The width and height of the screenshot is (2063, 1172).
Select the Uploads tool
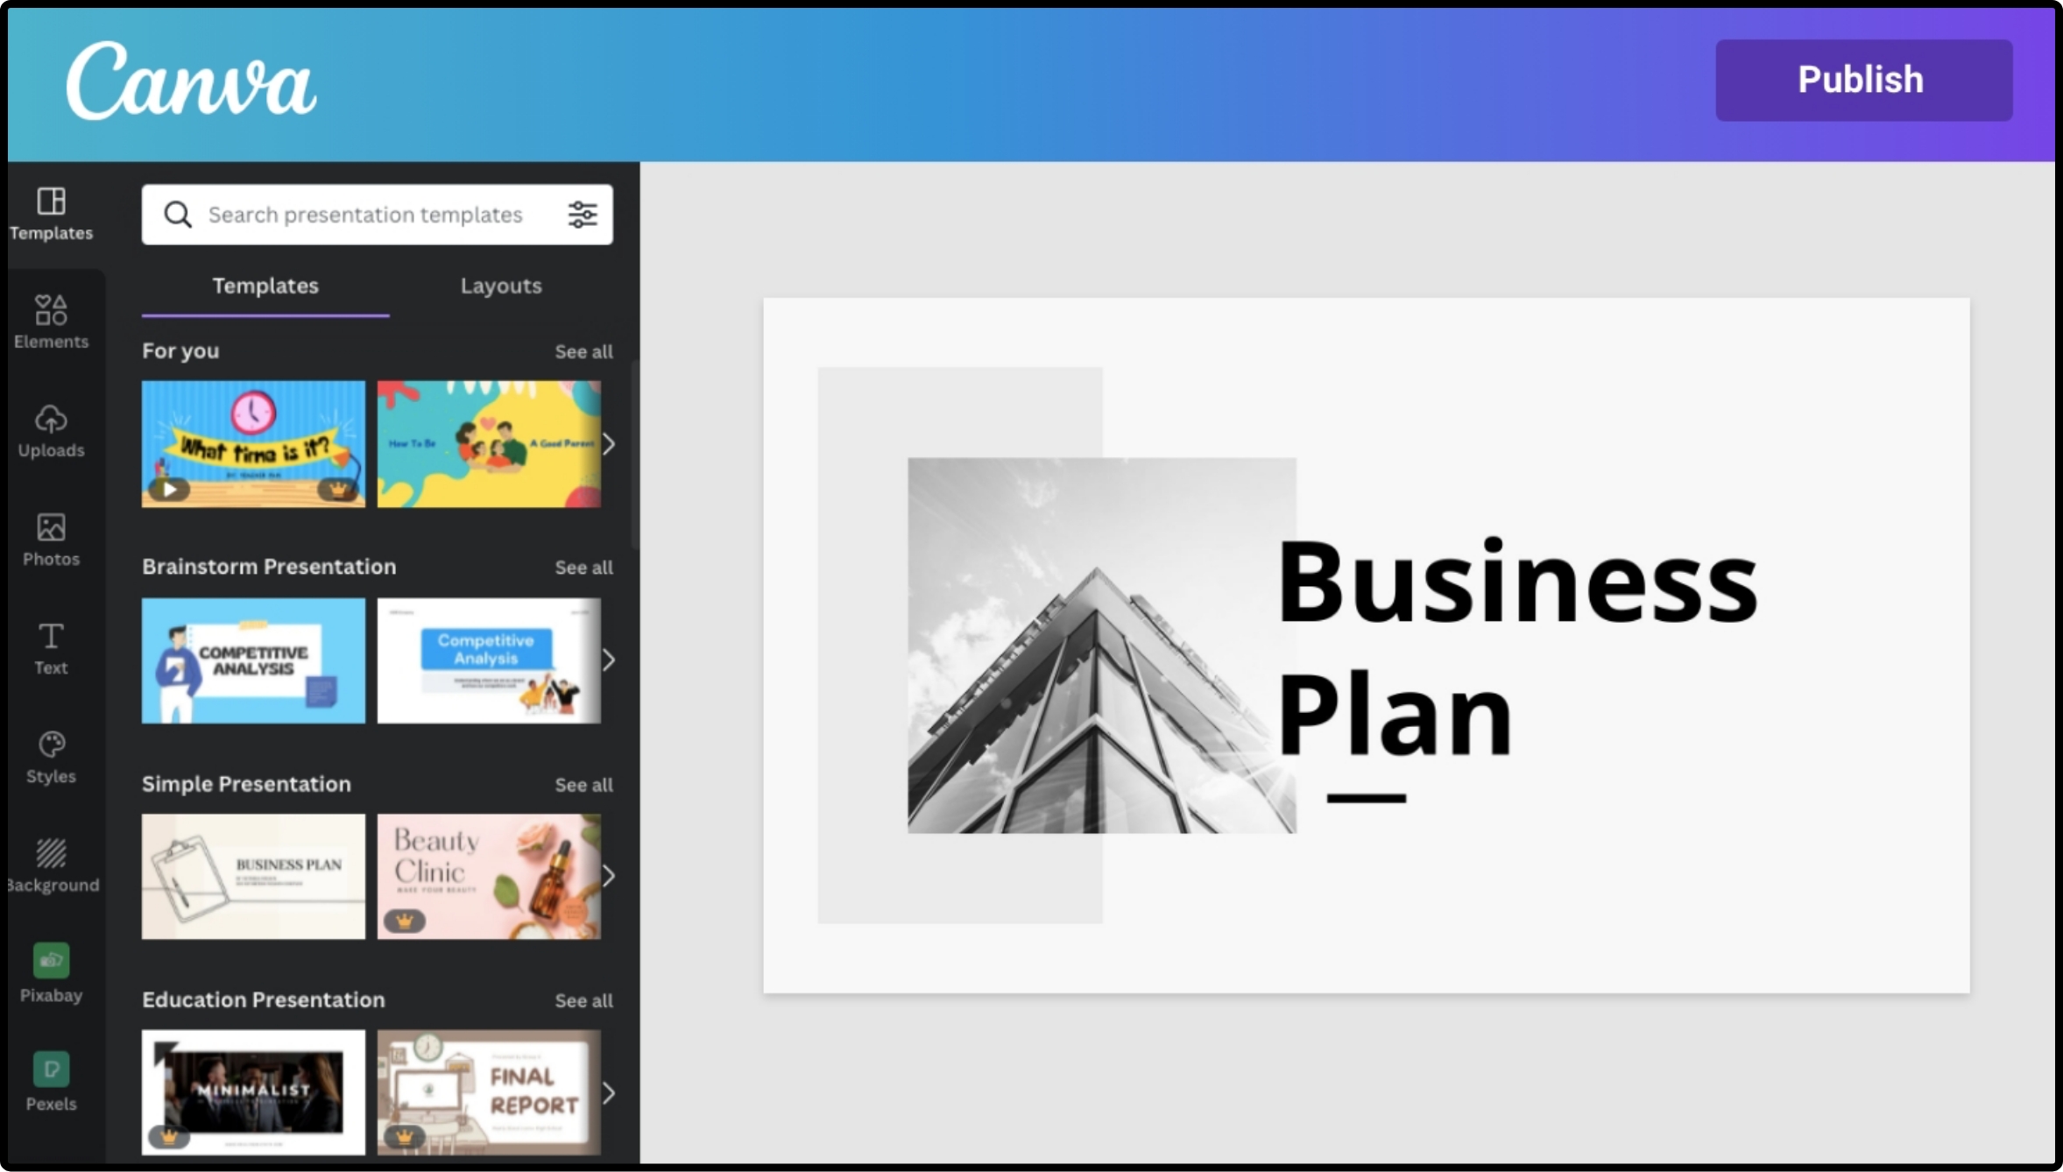(51, 431)
